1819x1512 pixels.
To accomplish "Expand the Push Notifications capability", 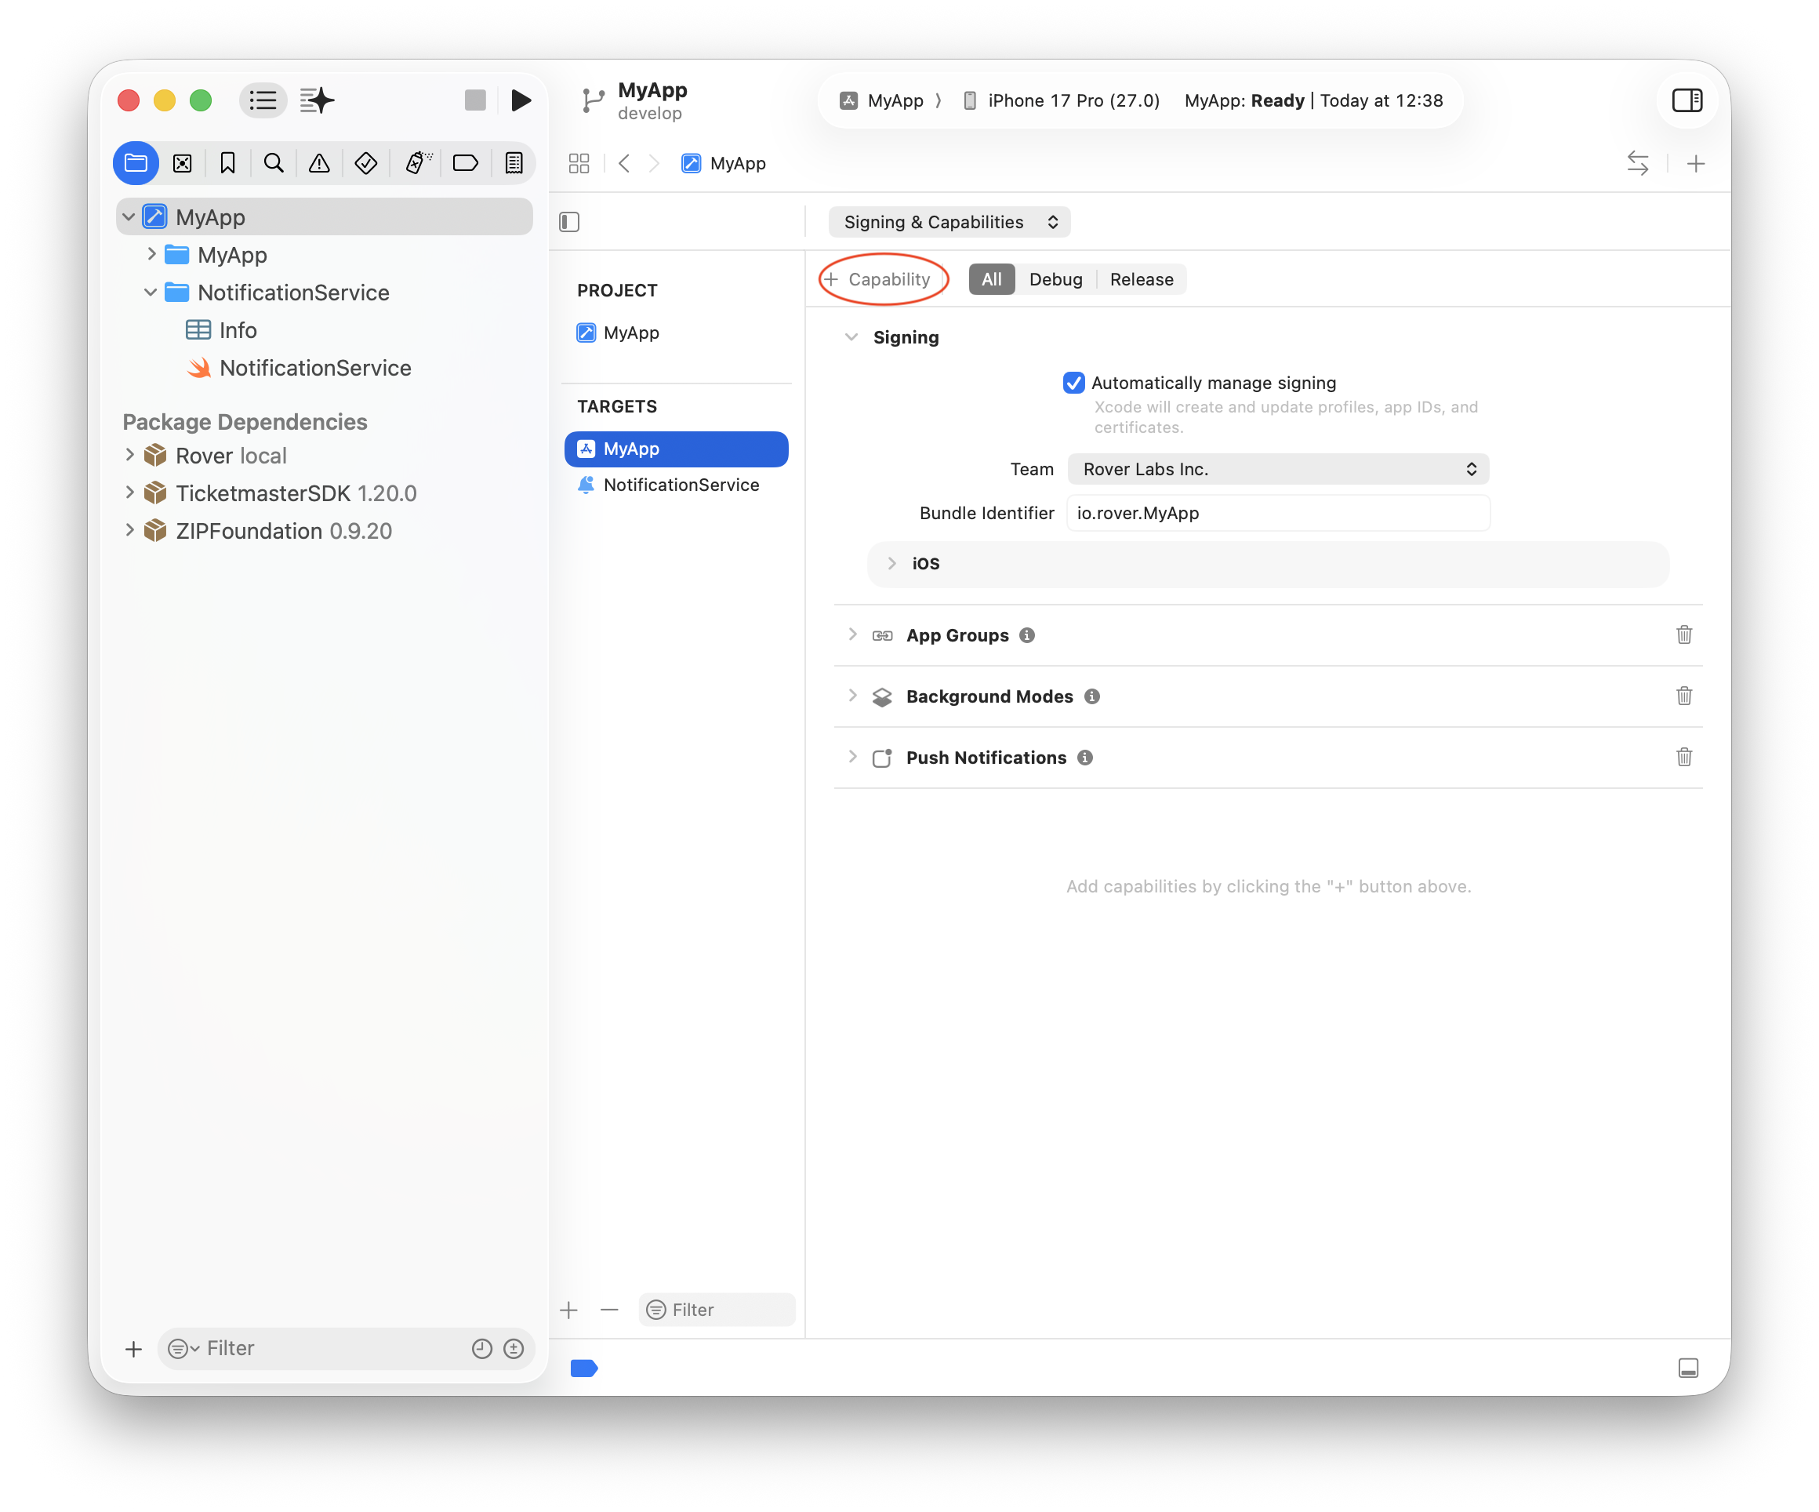I will (852, 758).
